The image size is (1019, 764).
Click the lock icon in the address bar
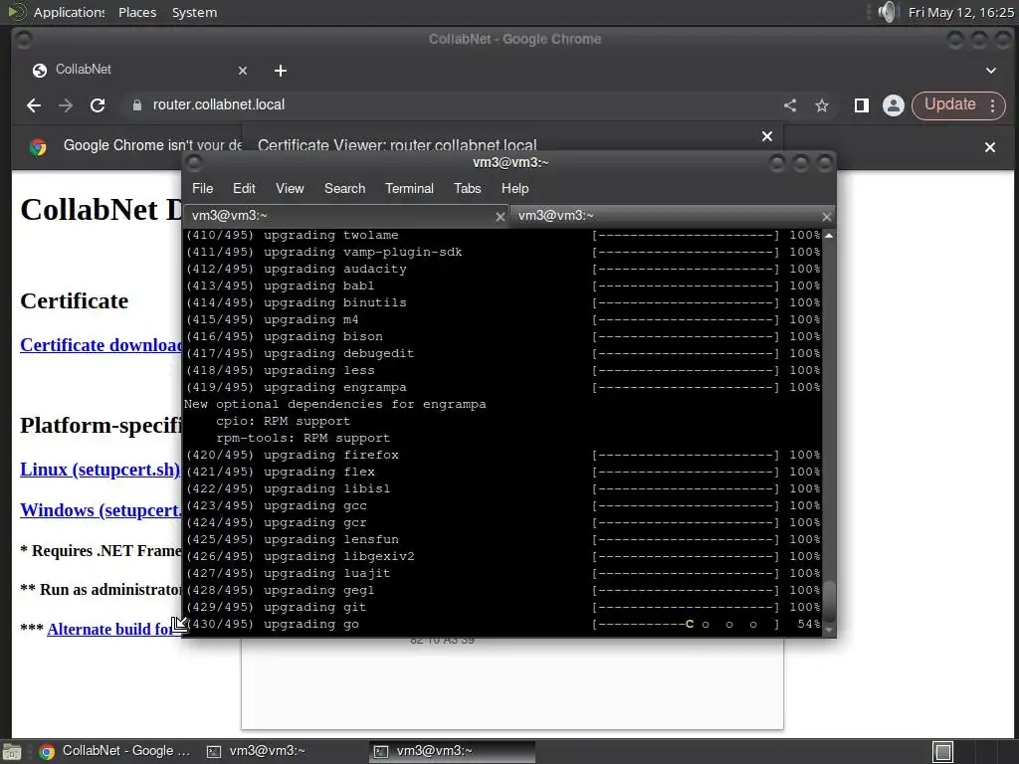[x=137, y=105]
